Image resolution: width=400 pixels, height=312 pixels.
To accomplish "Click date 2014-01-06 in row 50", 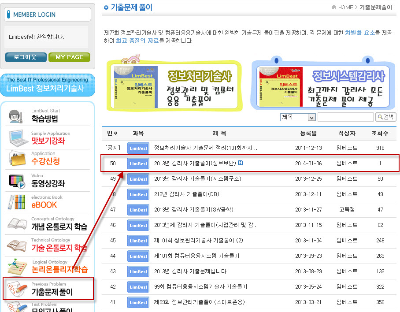I will [x=308, y=163].
